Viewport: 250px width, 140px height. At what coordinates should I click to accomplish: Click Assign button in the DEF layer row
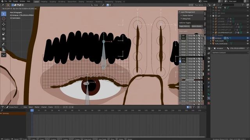click(x=191, y=35)
